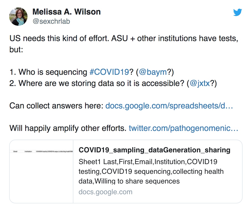250x208 pixels.
Task: Visit the @baym mention
Action: coord(153,72)
